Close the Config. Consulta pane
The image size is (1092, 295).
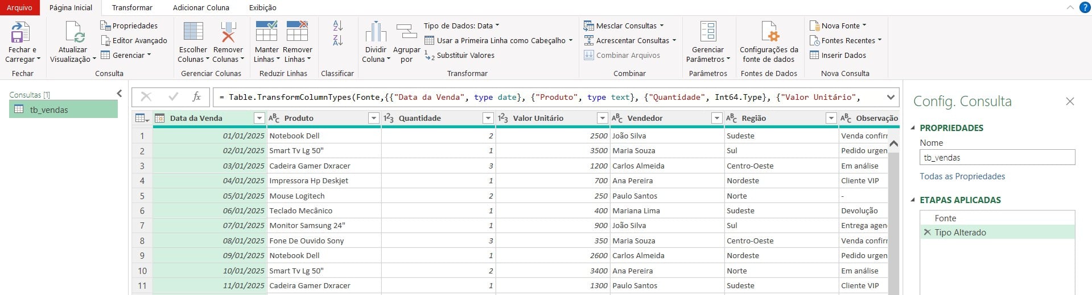coord(1070,102)
